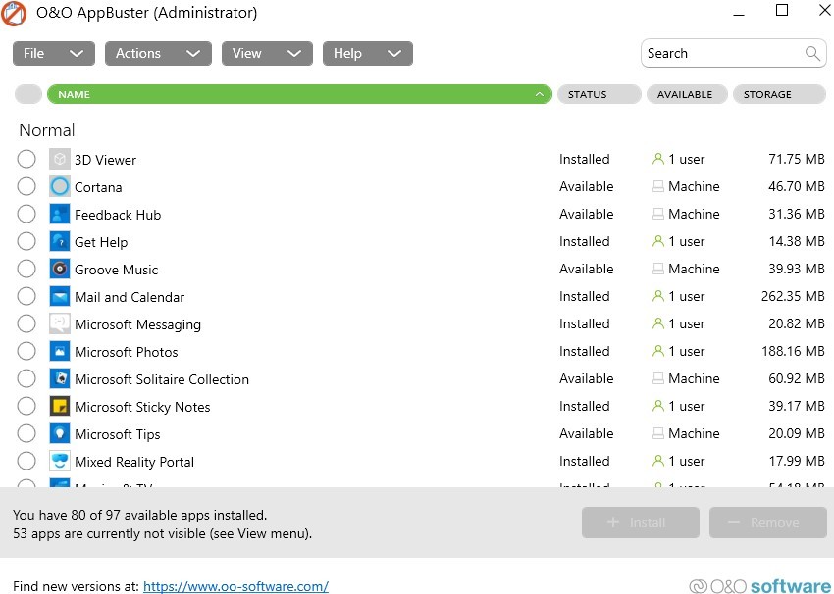Image resolution: width=834 pixels, height=594 pixels.
Task: Click the 3D Viewer app icon
Action: click(x=60, y=159)
